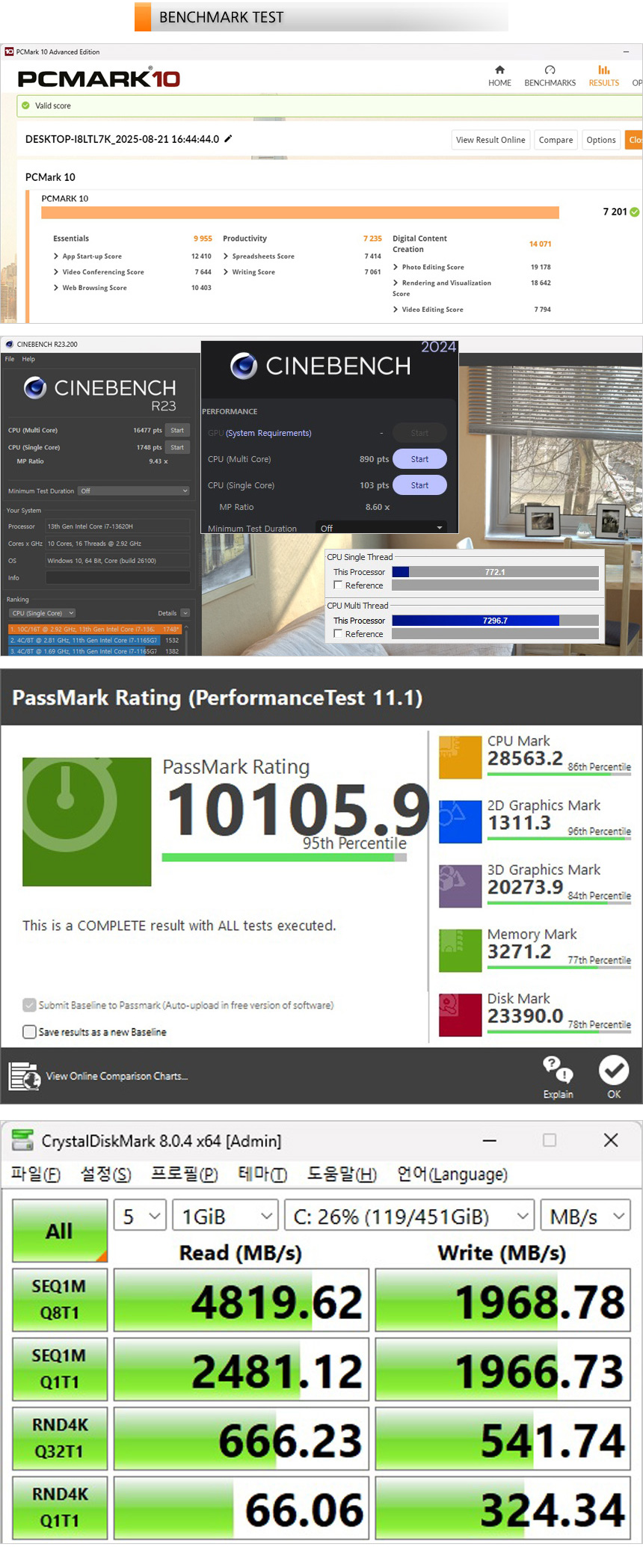Open the Cinebench File menu
Viewport: 643px width, 1547px height.
coord(10,359)
